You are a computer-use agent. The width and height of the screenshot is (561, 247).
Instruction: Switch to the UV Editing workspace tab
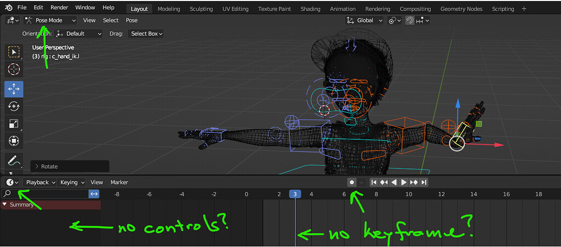(x=236, y=9)
